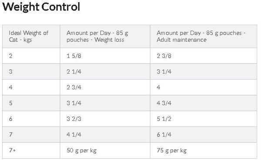Click the 1 5/8 weight loss value
The image size is (261, 163).
(x=74, y=56)
